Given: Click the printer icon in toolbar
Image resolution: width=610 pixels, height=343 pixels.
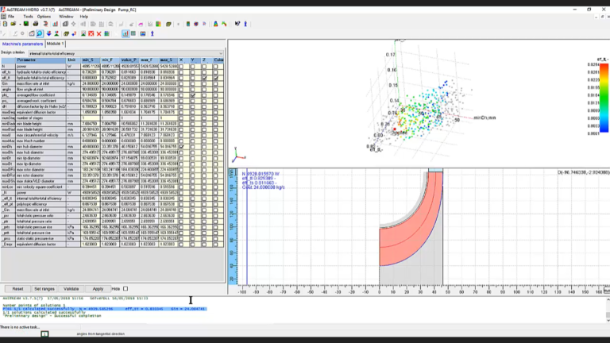Looking at the screenshot, I should (36, 24).
